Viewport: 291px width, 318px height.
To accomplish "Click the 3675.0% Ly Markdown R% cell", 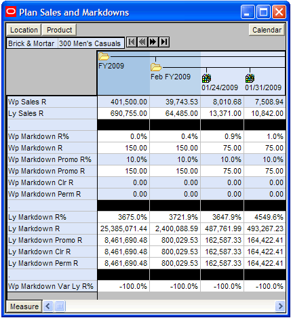I will click(x=123, y=217).
